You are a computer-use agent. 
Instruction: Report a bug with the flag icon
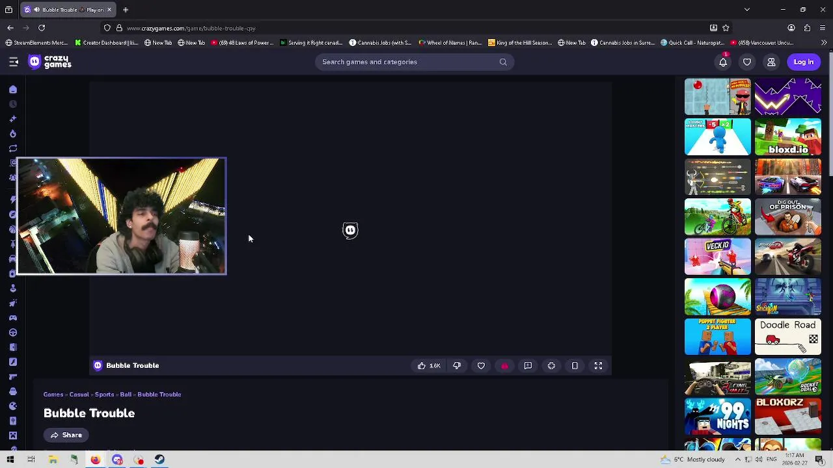(x=528, y=366)
